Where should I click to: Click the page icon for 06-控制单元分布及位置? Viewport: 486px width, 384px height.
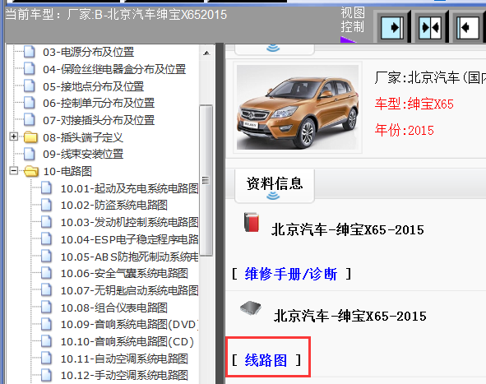tap(30, 103)
